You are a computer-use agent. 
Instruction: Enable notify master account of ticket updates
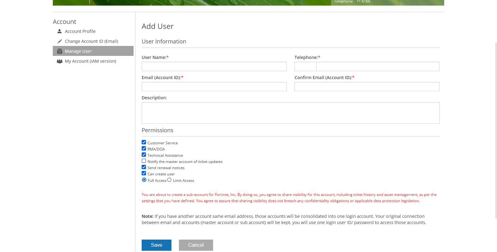tap(144, 161)
